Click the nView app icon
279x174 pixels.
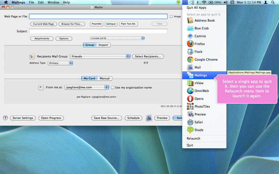pos(190,83)
